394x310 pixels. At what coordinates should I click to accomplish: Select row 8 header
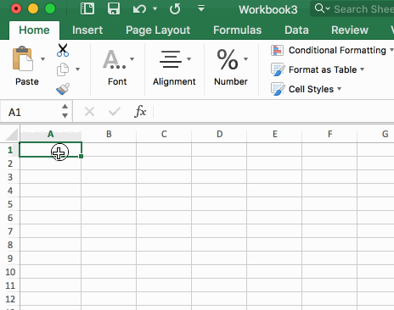tap(10, 245)
